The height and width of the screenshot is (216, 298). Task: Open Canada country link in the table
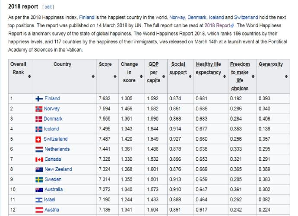point(53,159)
